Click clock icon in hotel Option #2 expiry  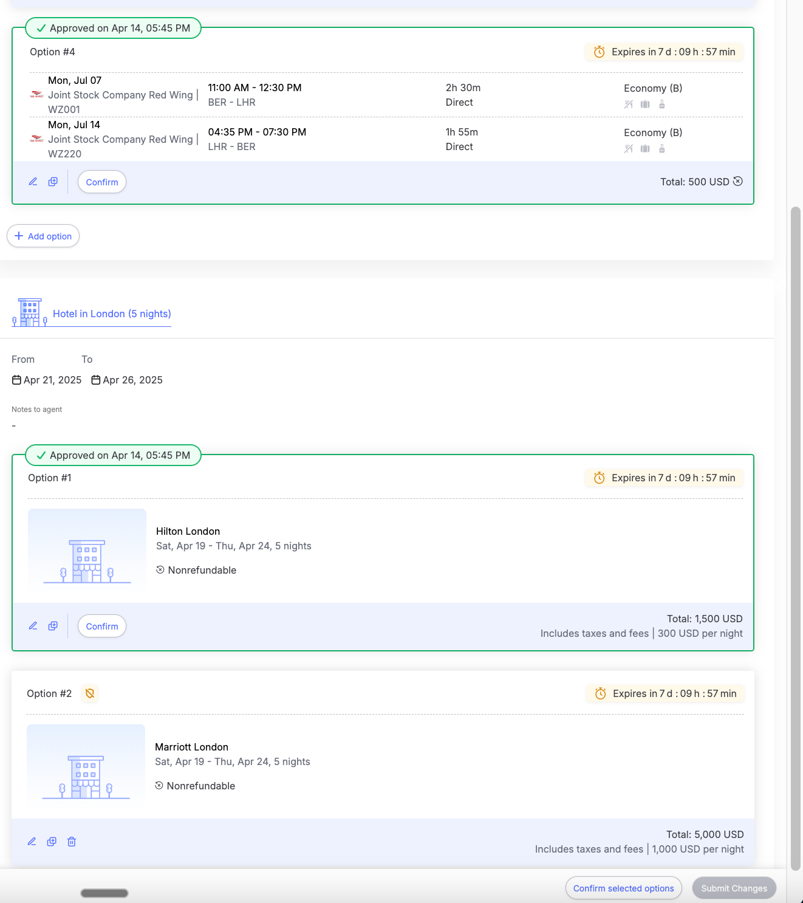[600, 694]
